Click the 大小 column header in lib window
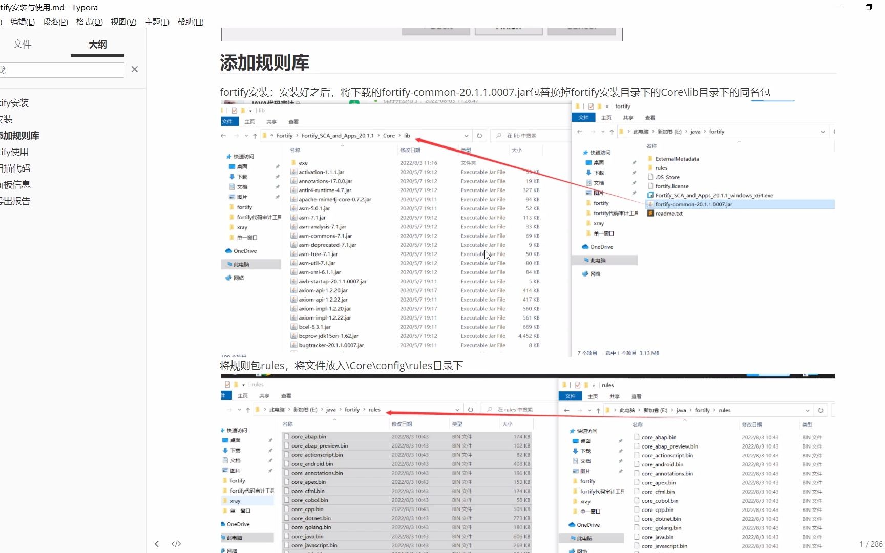The height and width of the screenshot is (553, 885). 517,150
